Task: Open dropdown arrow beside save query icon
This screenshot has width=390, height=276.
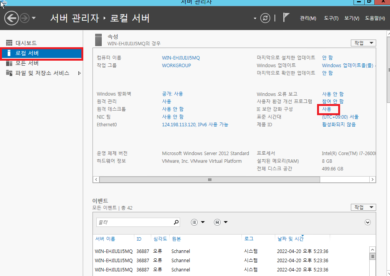Action: tap(226, 222)
